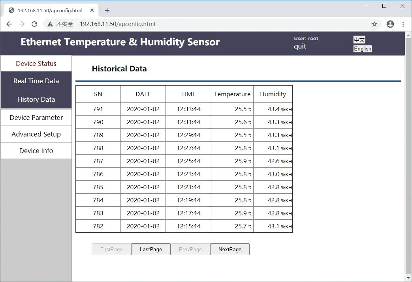Open Device Parameter section
Viewport: 412px width, 282px height.
point(36,118)
